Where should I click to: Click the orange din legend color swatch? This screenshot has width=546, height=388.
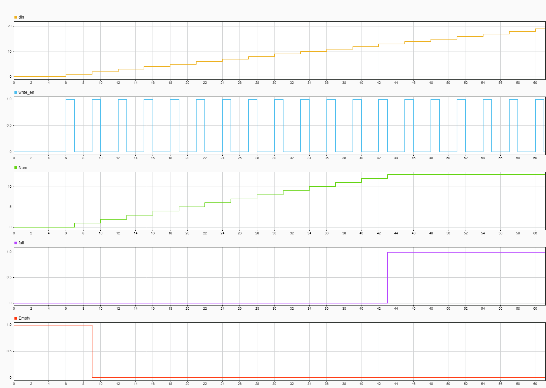point(16,17)
